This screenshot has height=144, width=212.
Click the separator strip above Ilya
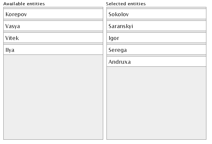pos(53,44)
